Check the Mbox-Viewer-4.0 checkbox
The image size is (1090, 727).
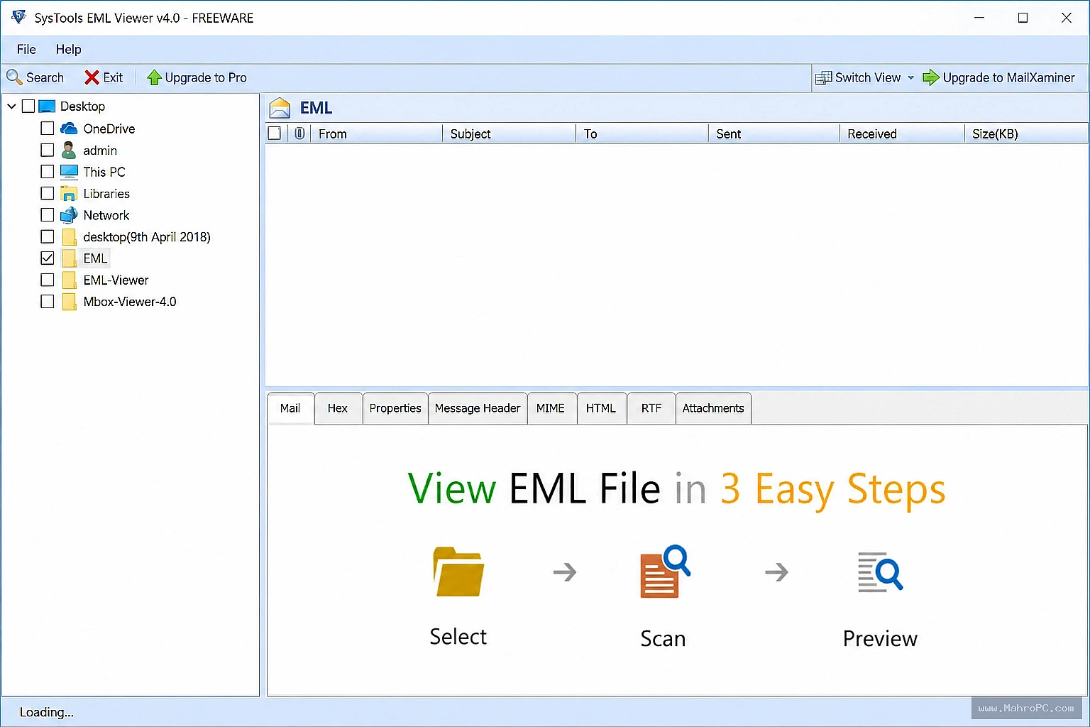coord(48,302)
